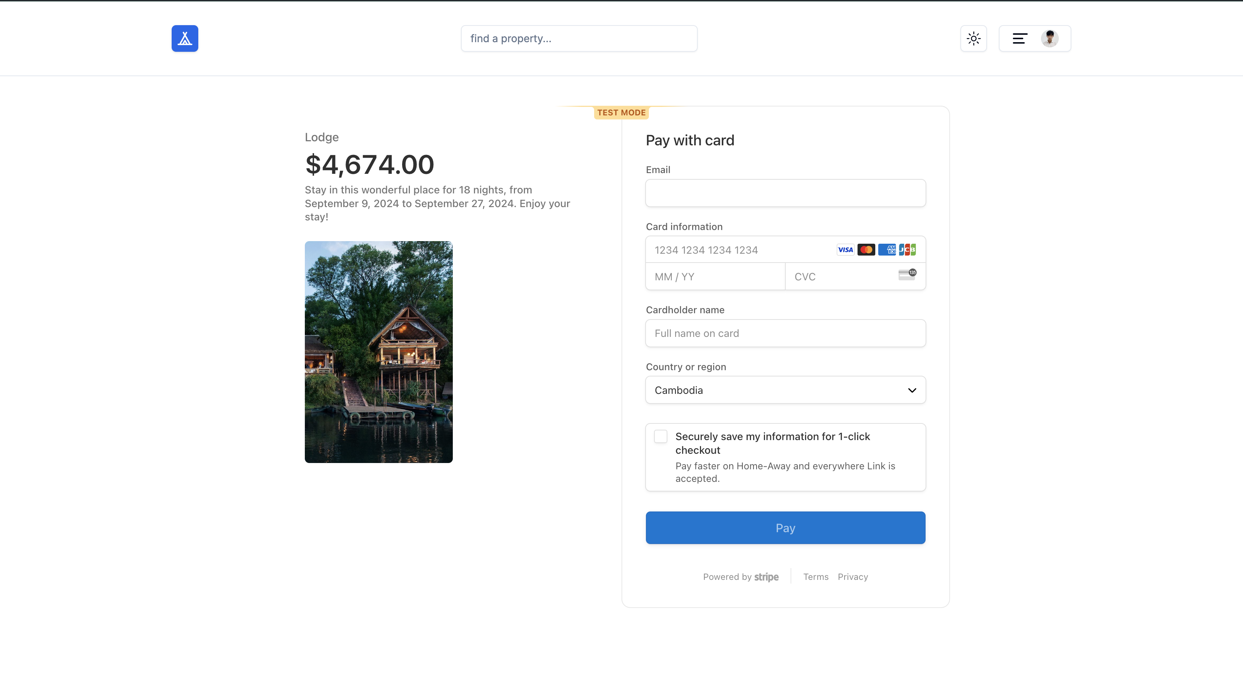Click the Powered by Stripe link
The height and width of the screenshot is (696, 1243).
[740, 577]
